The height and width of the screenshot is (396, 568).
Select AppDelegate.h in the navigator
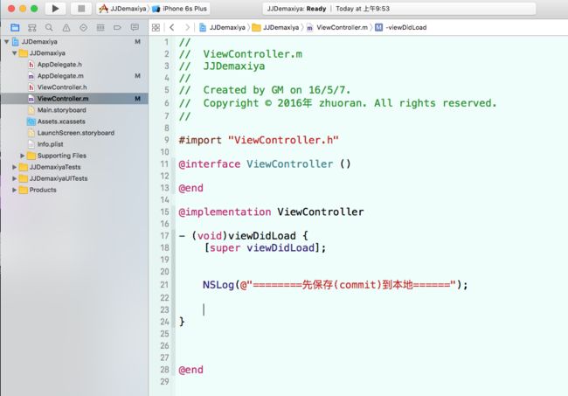74,65
